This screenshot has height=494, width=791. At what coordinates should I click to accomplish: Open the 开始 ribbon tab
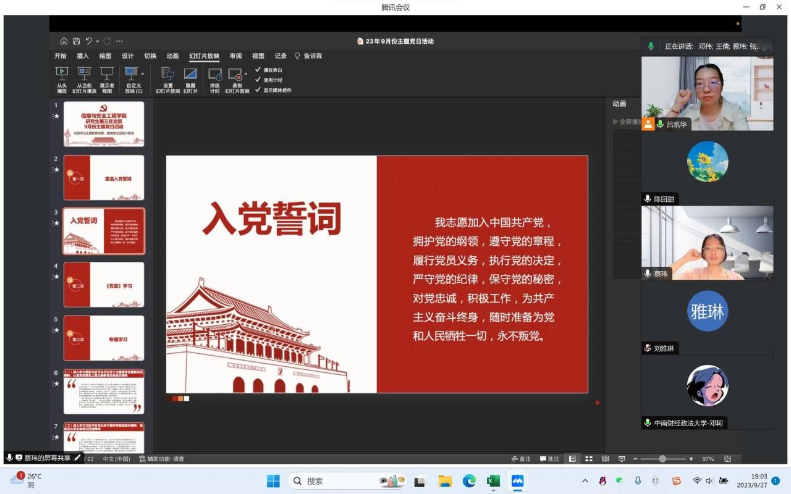pyautogui.click(x=60, y=56)
